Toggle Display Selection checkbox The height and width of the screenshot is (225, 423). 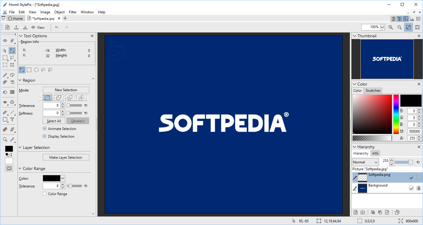tap(44, 136)
